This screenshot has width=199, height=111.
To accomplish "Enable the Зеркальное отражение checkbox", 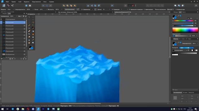I will [129, 10].
